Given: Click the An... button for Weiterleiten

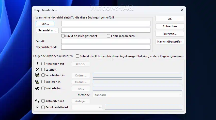Looking at the screenshot, I should click(81, 89).
